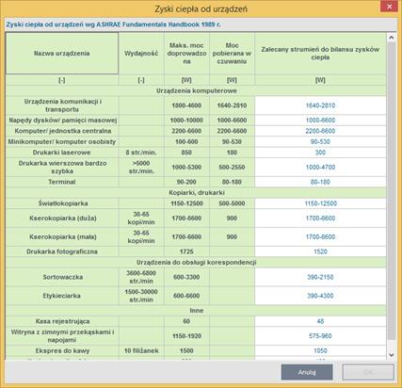Click the Inne section row
Screen dimensions: 402x388
click(x=196, y=311)
